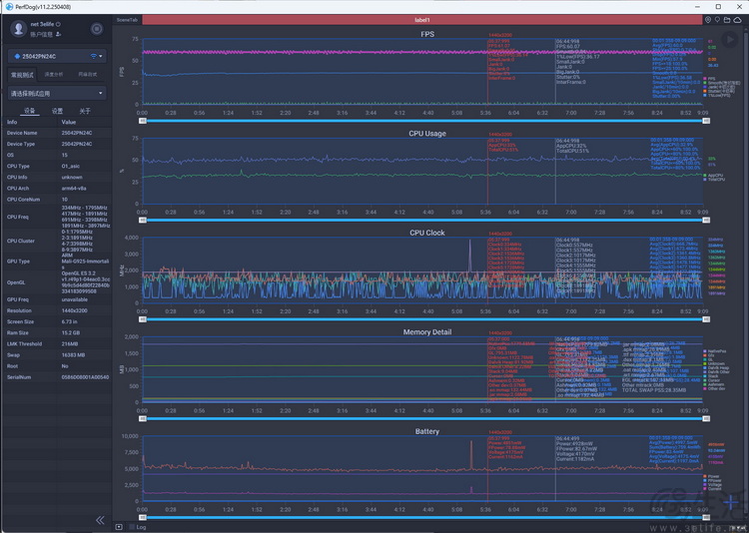Click the CPU Arch value arm64-v8a
749x533 pixels.
(72, 189)
